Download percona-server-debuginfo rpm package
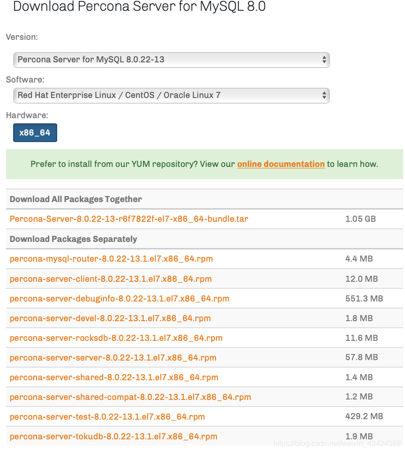The height and width of the screenshot is (452, 405). (x=119, y=299)
